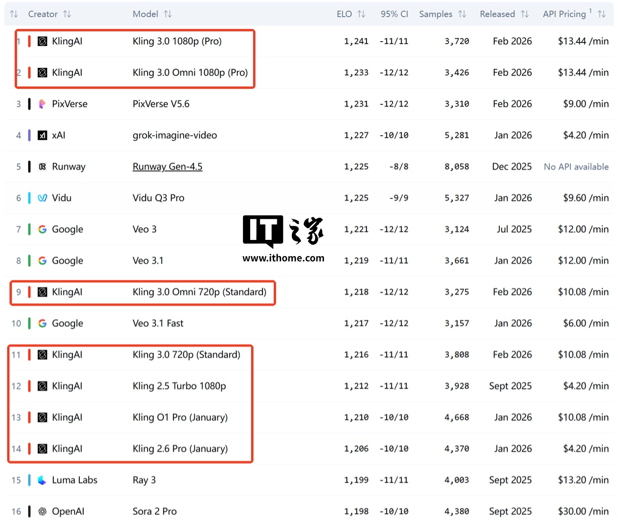Select the Released column header label
Image resolution: width=618 pixels, height=524 pixels.
(x=497, y=14)
